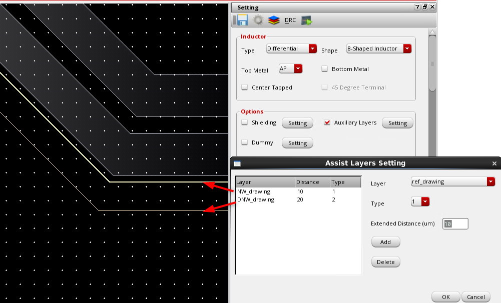Click the Add button

click(385, 242)
